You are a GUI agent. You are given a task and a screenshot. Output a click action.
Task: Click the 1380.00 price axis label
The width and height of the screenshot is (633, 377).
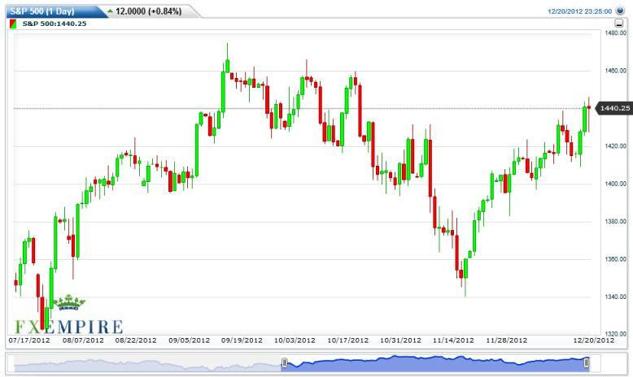click(x=616, y=221)
